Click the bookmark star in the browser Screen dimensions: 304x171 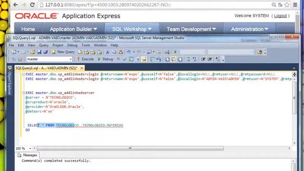287,5
